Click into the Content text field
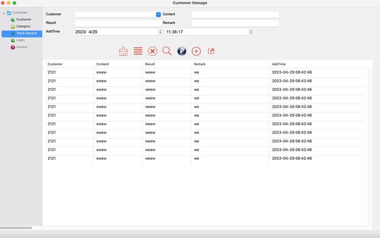380x238 pixels. [235, 15]
